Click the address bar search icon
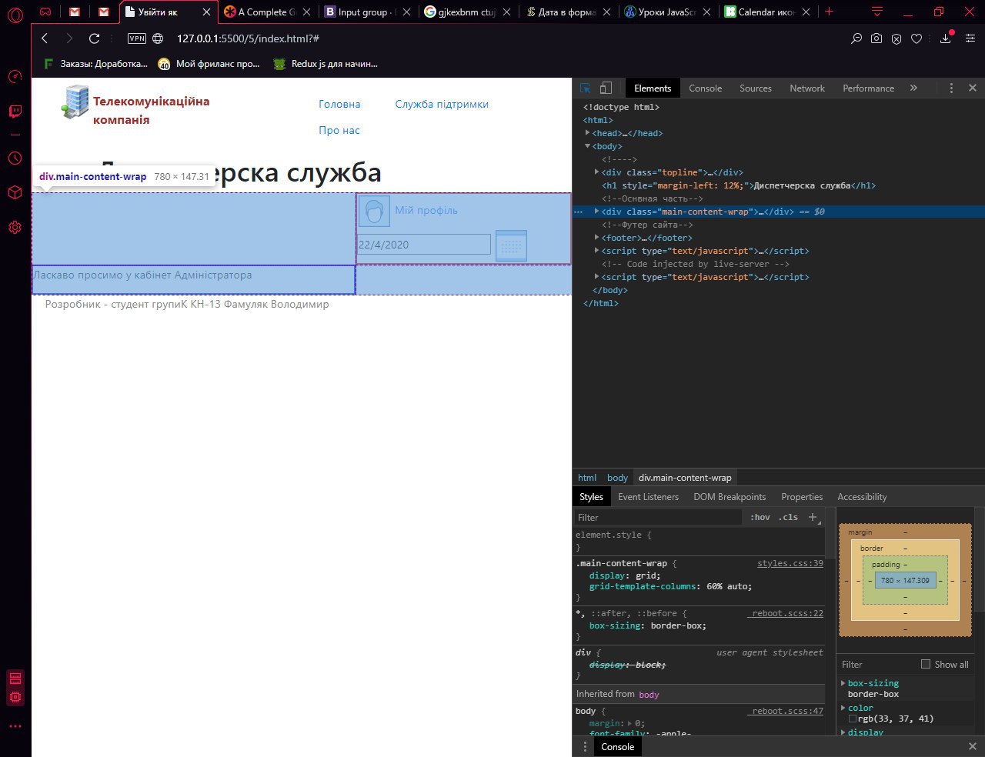Screen dimensions: 985x757 point(856,38)
